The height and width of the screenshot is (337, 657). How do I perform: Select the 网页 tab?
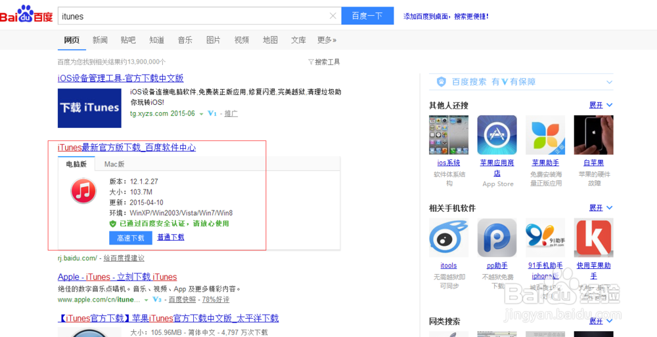pos(72,40)
